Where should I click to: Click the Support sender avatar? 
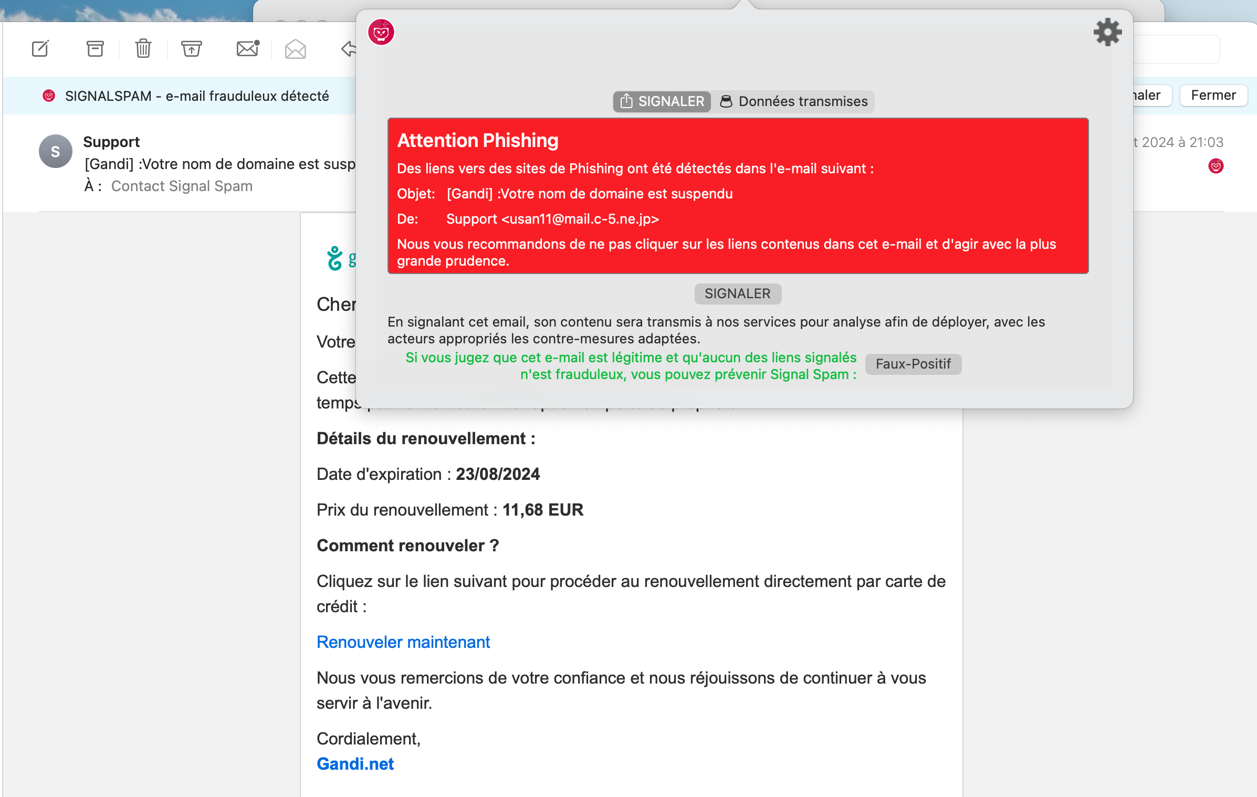(x=56, y=151)
